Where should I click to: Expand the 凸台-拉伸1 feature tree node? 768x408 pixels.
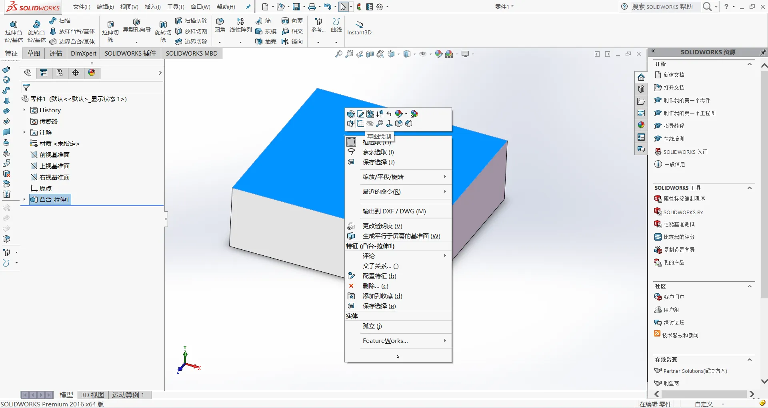pos(24,199)
